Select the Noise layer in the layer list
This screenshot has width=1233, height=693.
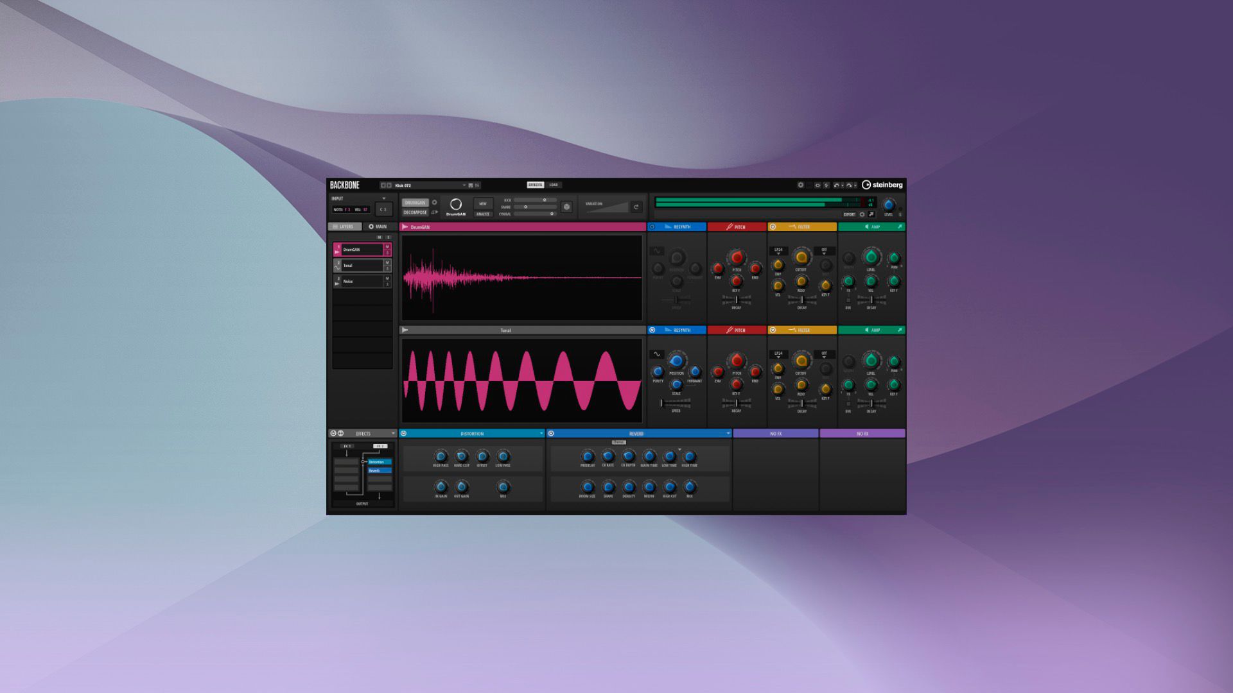coord(362,282)
